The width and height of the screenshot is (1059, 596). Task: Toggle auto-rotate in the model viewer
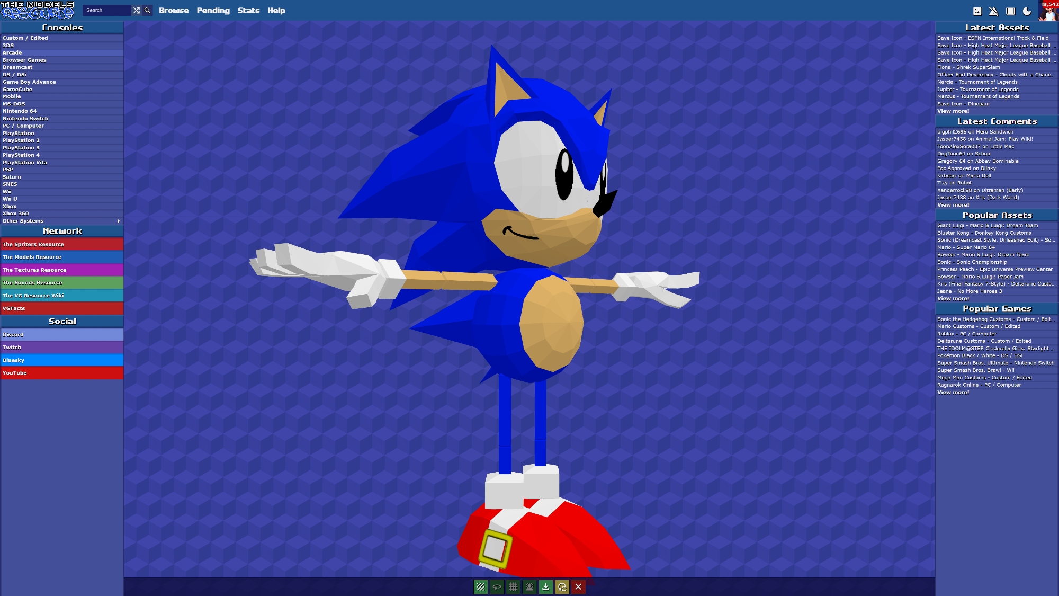pos(497,586)
